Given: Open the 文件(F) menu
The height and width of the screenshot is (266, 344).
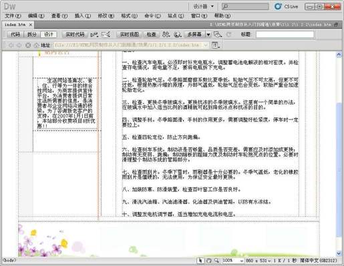Looking at the screenshot, I should point(13,16).
